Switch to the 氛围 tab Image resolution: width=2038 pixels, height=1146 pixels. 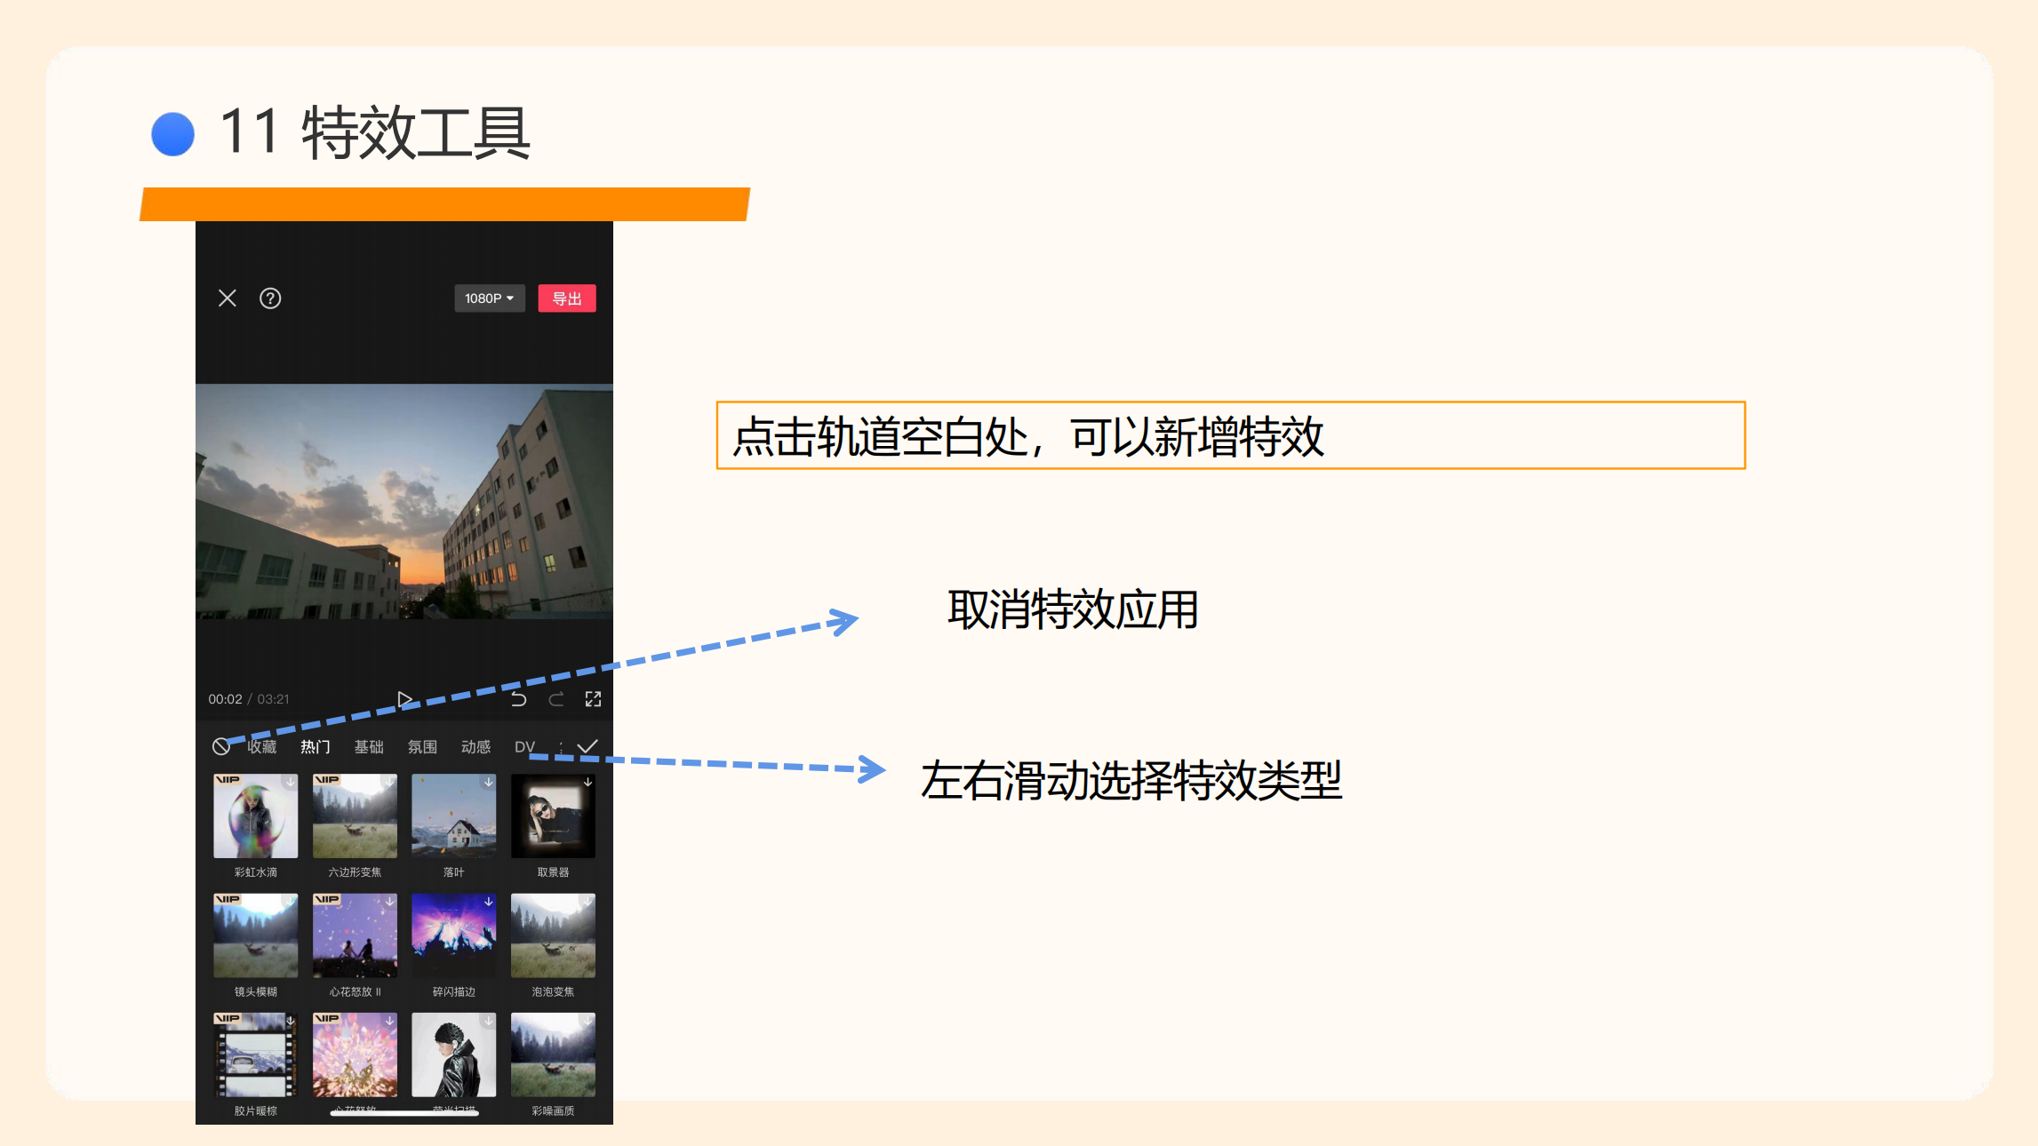click(x=422, y=747)
